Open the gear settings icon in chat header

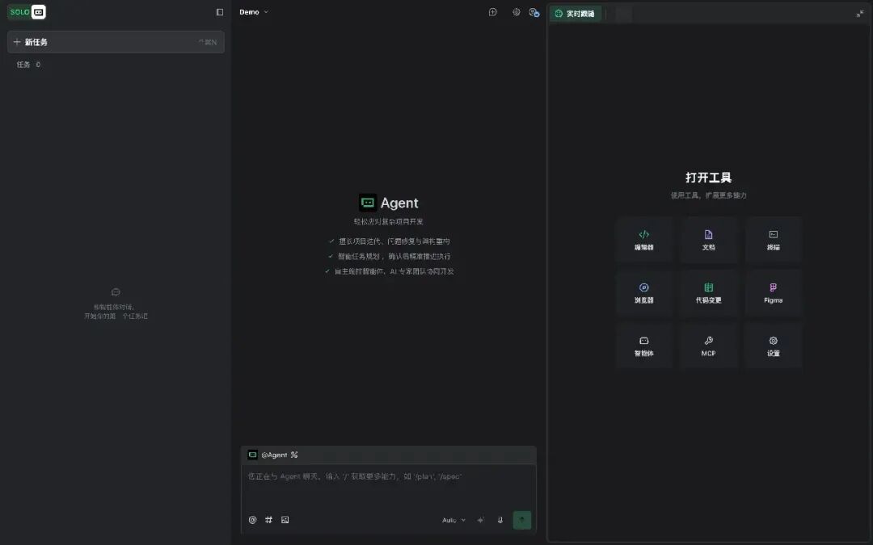coord(516,12)
